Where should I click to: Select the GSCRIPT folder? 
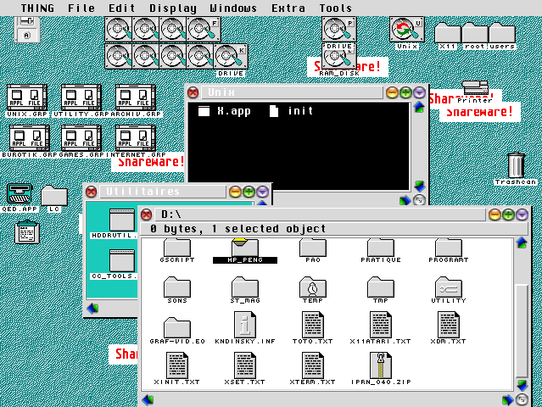click(x=177, y=250)
